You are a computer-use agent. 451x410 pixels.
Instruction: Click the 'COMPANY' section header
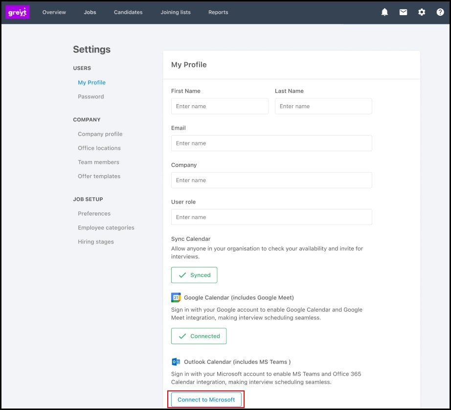click(x=87, y=120)
